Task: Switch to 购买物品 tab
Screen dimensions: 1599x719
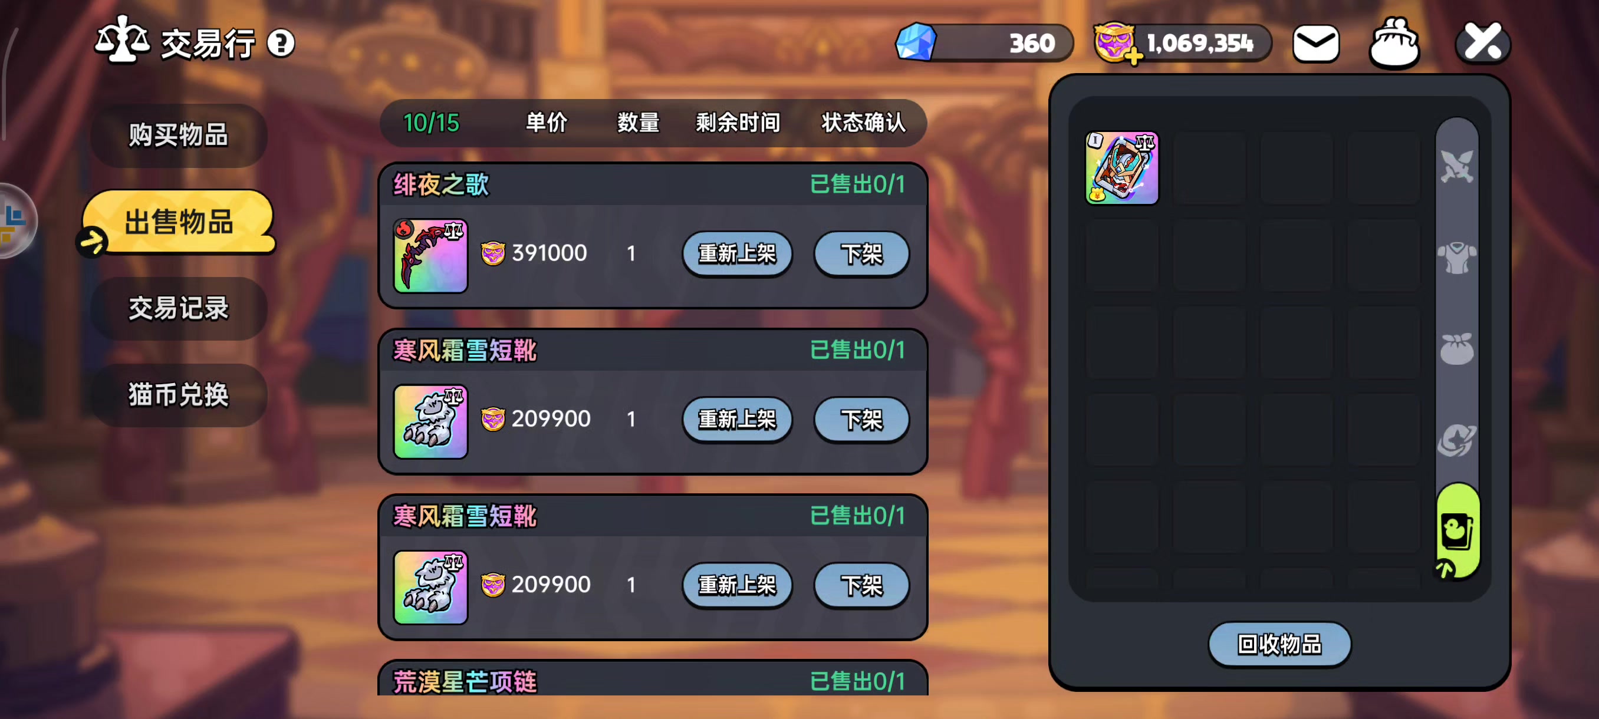Action: pyautogui.click(x=179, y=135)
